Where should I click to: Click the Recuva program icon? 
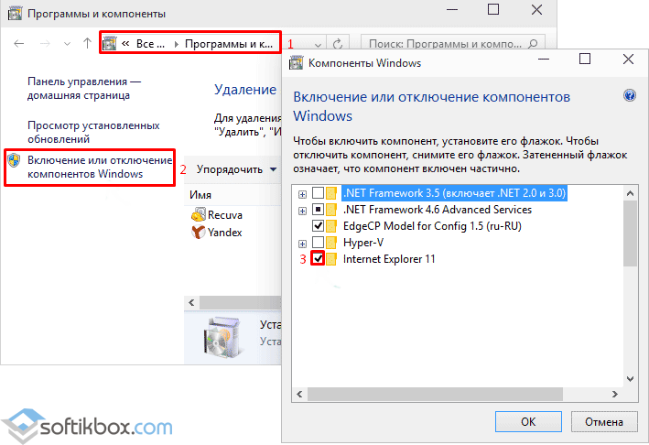[199, 214]
